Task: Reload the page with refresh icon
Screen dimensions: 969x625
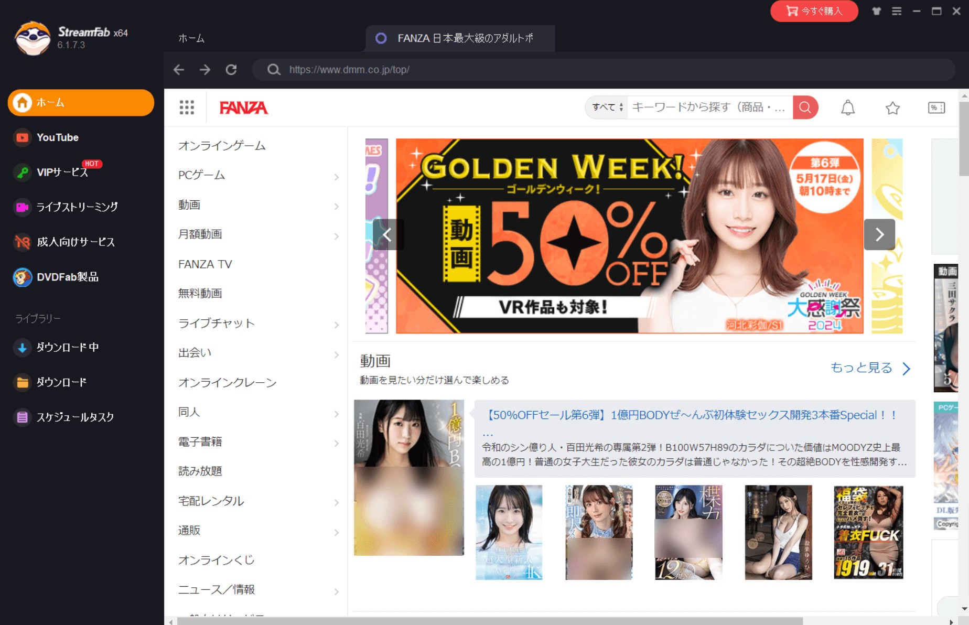Action: coord(231,70)
